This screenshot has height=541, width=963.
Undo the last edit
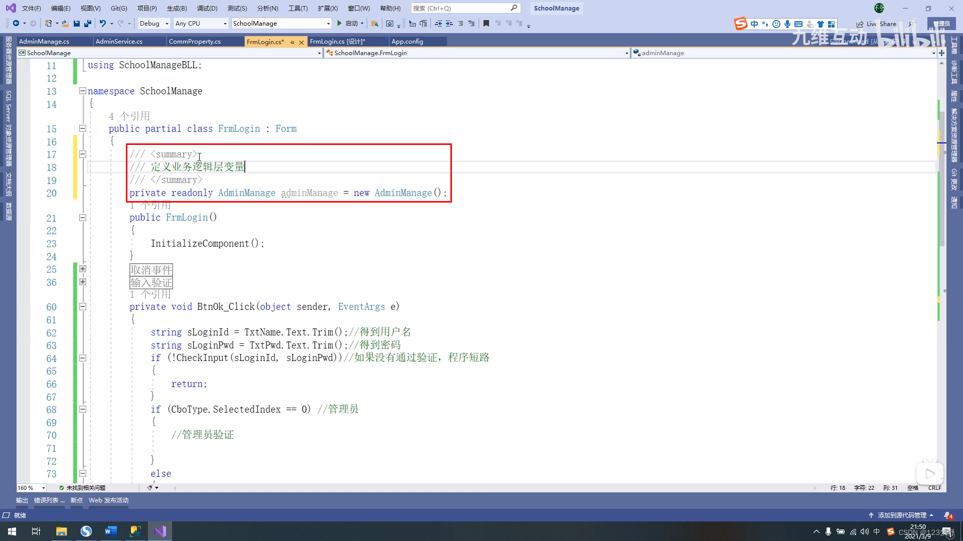(x=102, y=24)
